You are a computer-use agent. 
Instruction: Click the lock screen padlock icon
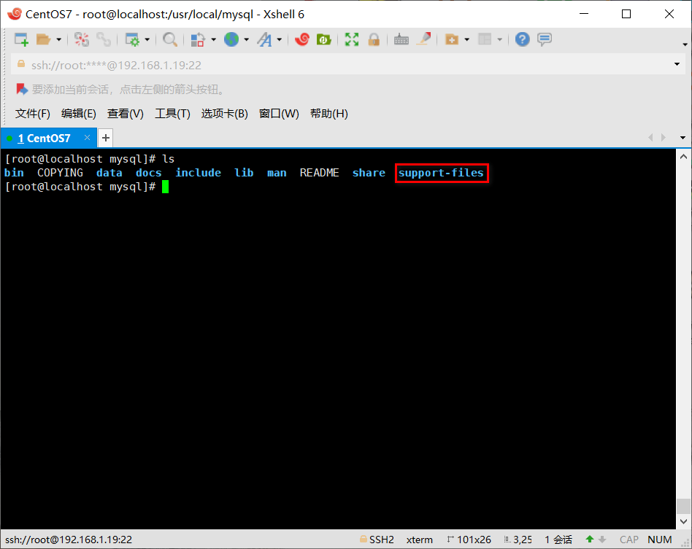click(x=374, y=39)
